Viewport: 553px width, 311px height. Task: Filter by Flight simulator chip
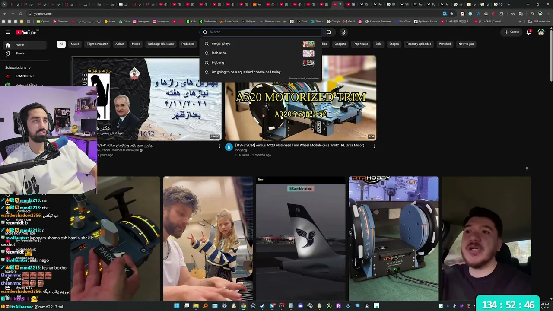[x=97, y=44]
